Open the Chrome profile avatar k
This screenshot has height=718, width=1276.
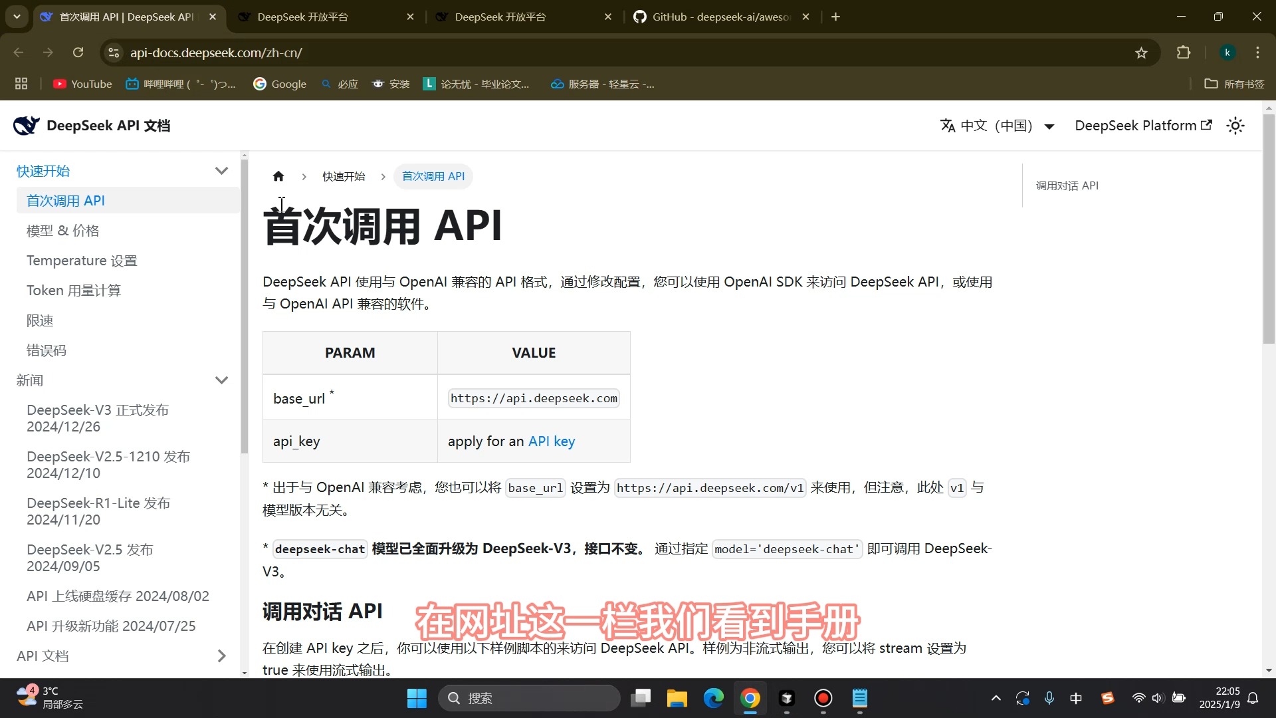tap(1227, 53)
